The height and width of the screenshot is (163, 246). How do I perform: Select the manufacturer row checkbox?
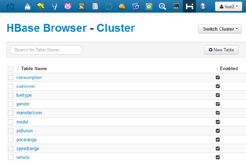pos(10,113)
